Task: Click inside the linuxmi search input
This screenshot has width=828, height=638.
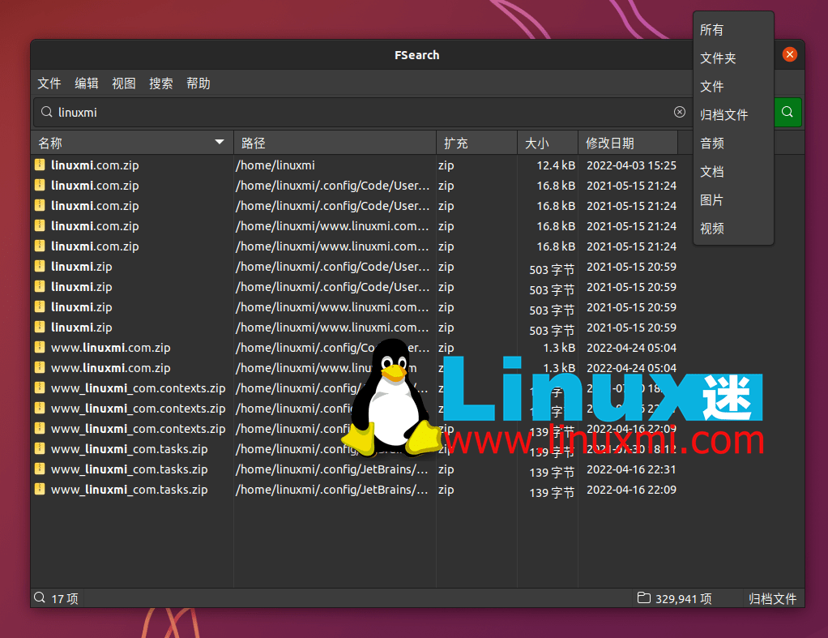Action: [x=361, y=112]
